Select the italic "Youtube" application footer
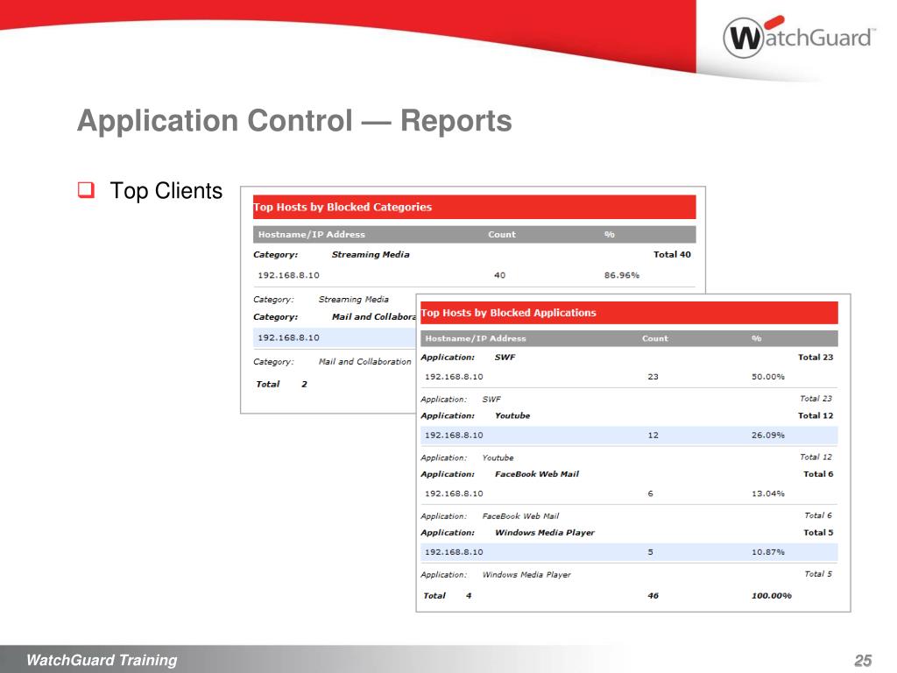 (498, 457)
